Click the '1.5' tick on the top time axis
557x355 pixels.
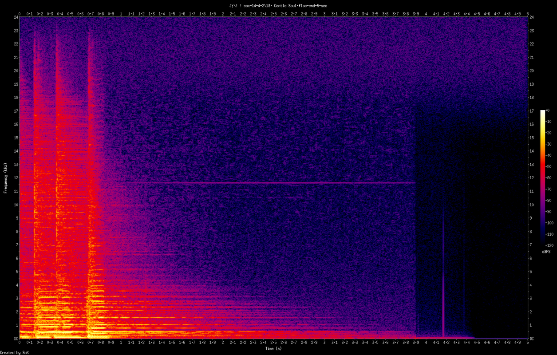(172, 14)
